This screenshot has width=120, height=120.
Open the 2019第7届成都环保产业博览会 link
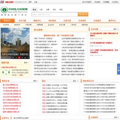click(x=101, y=43)
